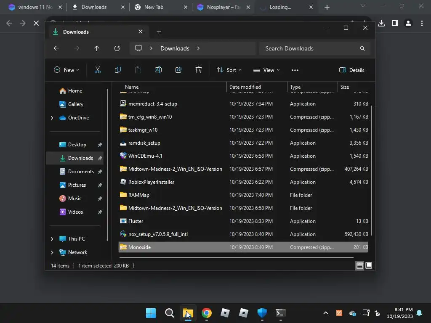The image size is (431, 323).
Task: Click Chrome icon in taskbar
Action: pyautogui.click(x=206, y=313)
